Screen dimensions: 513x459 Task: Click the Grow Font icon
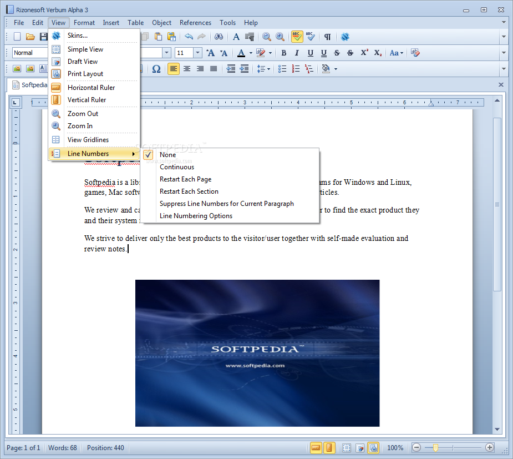tap(210, 53)
